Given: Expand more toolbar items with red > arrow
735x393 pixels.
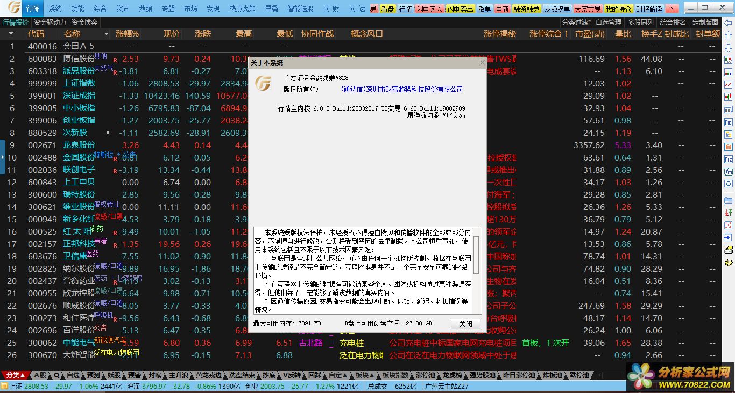Looking at the screenshot, I should click(x=672, y=9).
